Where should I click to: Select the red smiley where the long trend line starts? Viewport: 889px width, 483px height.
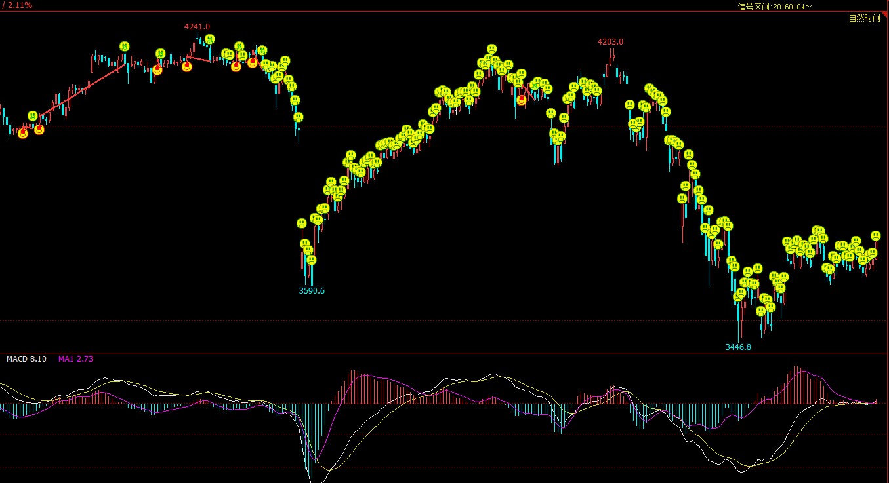(39, 129)
